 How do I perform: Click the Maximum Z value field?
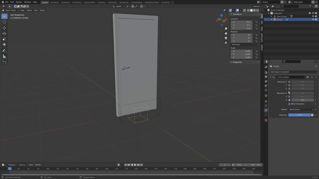[303, 100]
